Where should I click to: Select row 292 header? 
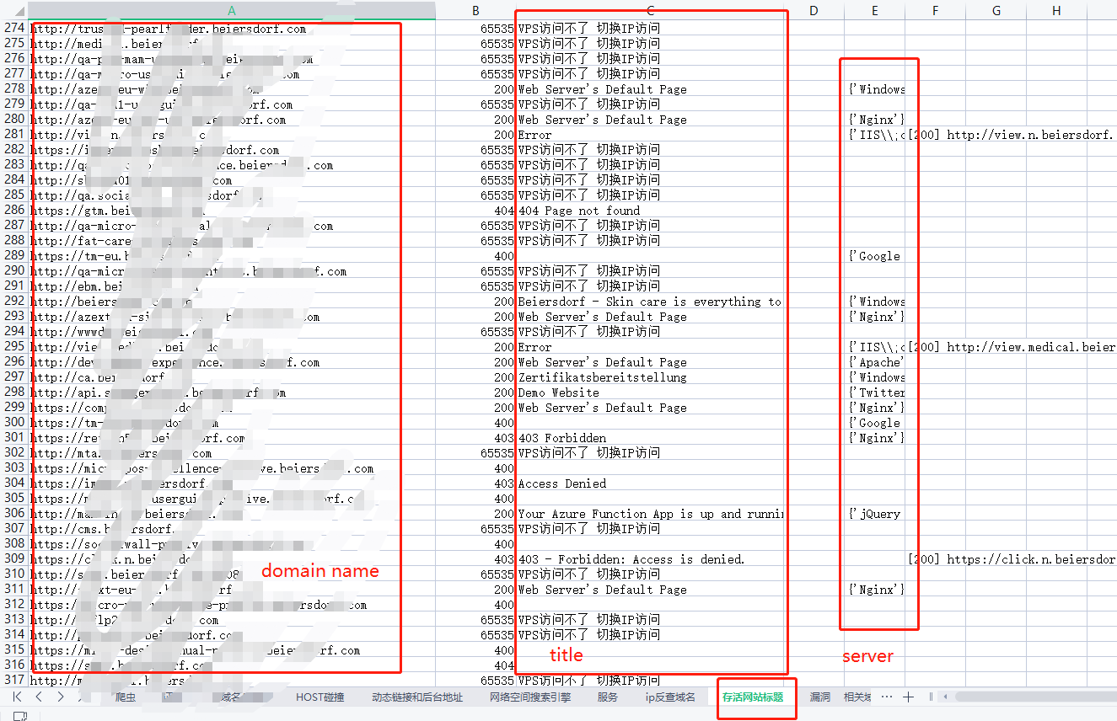[x=14, y=302]
